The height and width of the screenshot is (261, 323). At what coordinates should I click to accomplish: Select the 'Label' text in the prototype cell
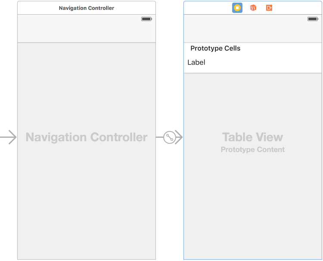tap(196, 62)
